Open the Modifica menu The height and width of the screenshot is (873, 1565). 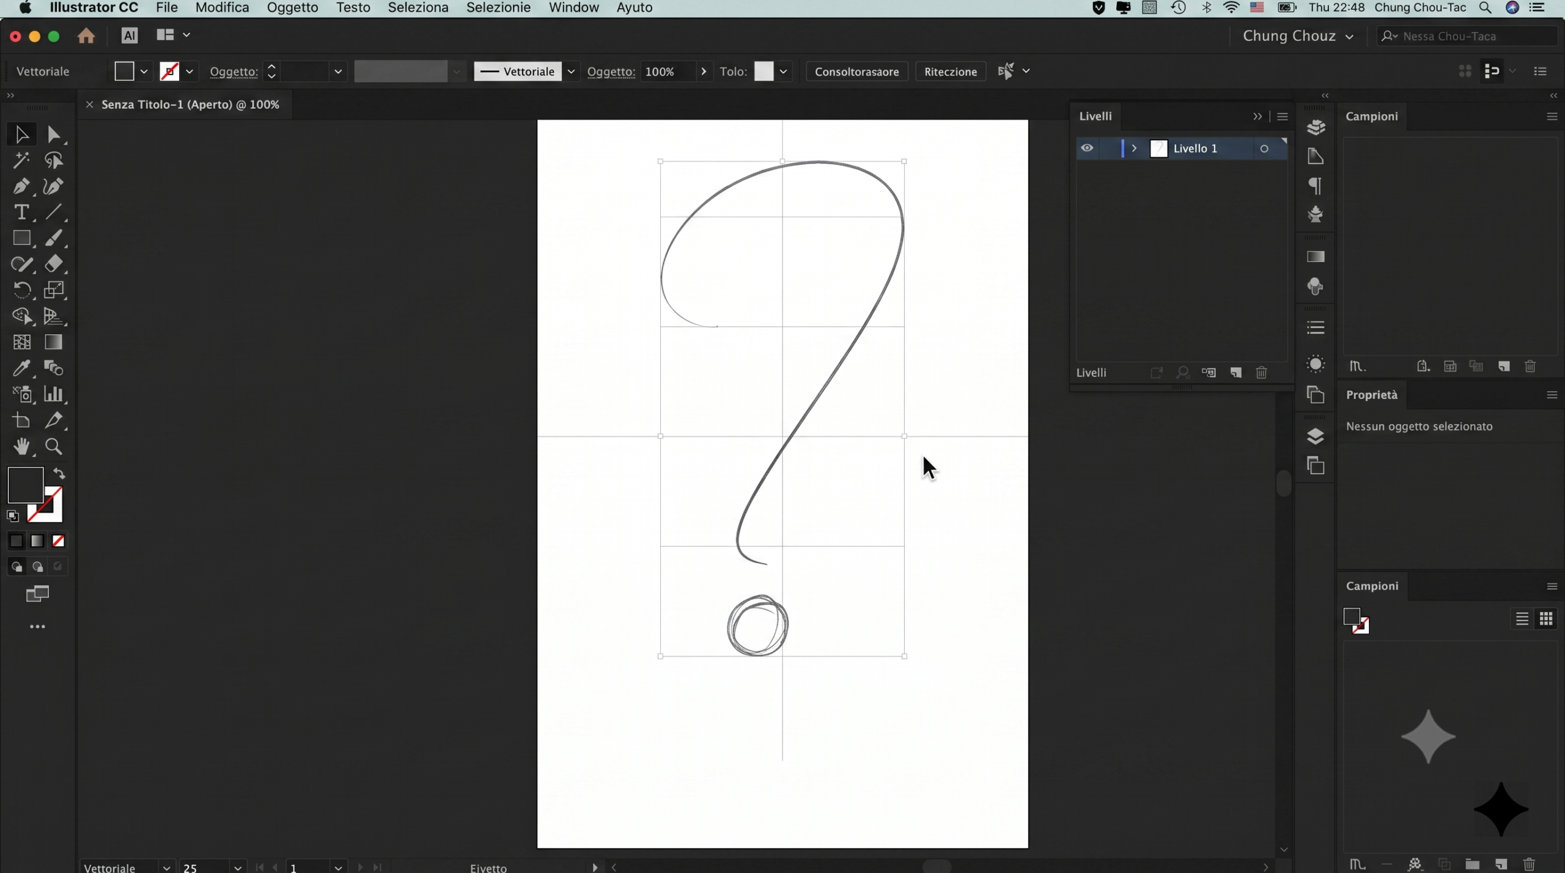click(x=223, y=8)
